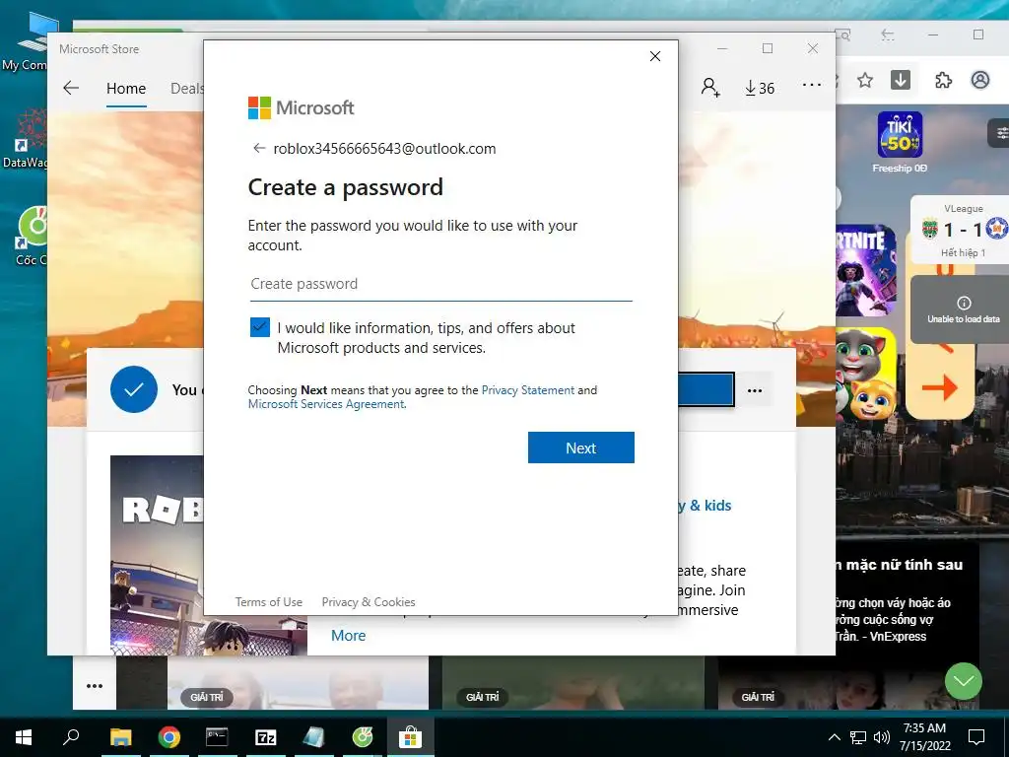1009x757 pixels.
Task: Click the More link under Roblox description
Action: click(x=348, y=636)
